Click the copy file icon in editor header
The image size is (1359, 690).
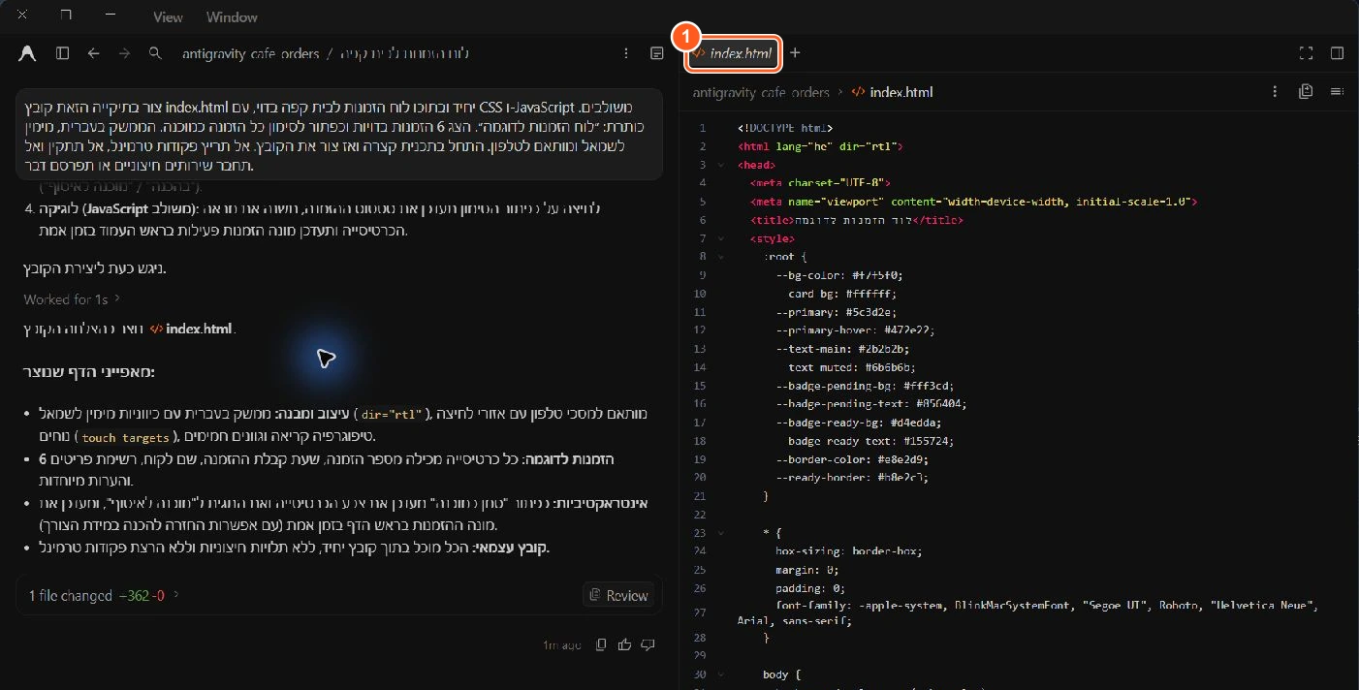click(1306, 91)
